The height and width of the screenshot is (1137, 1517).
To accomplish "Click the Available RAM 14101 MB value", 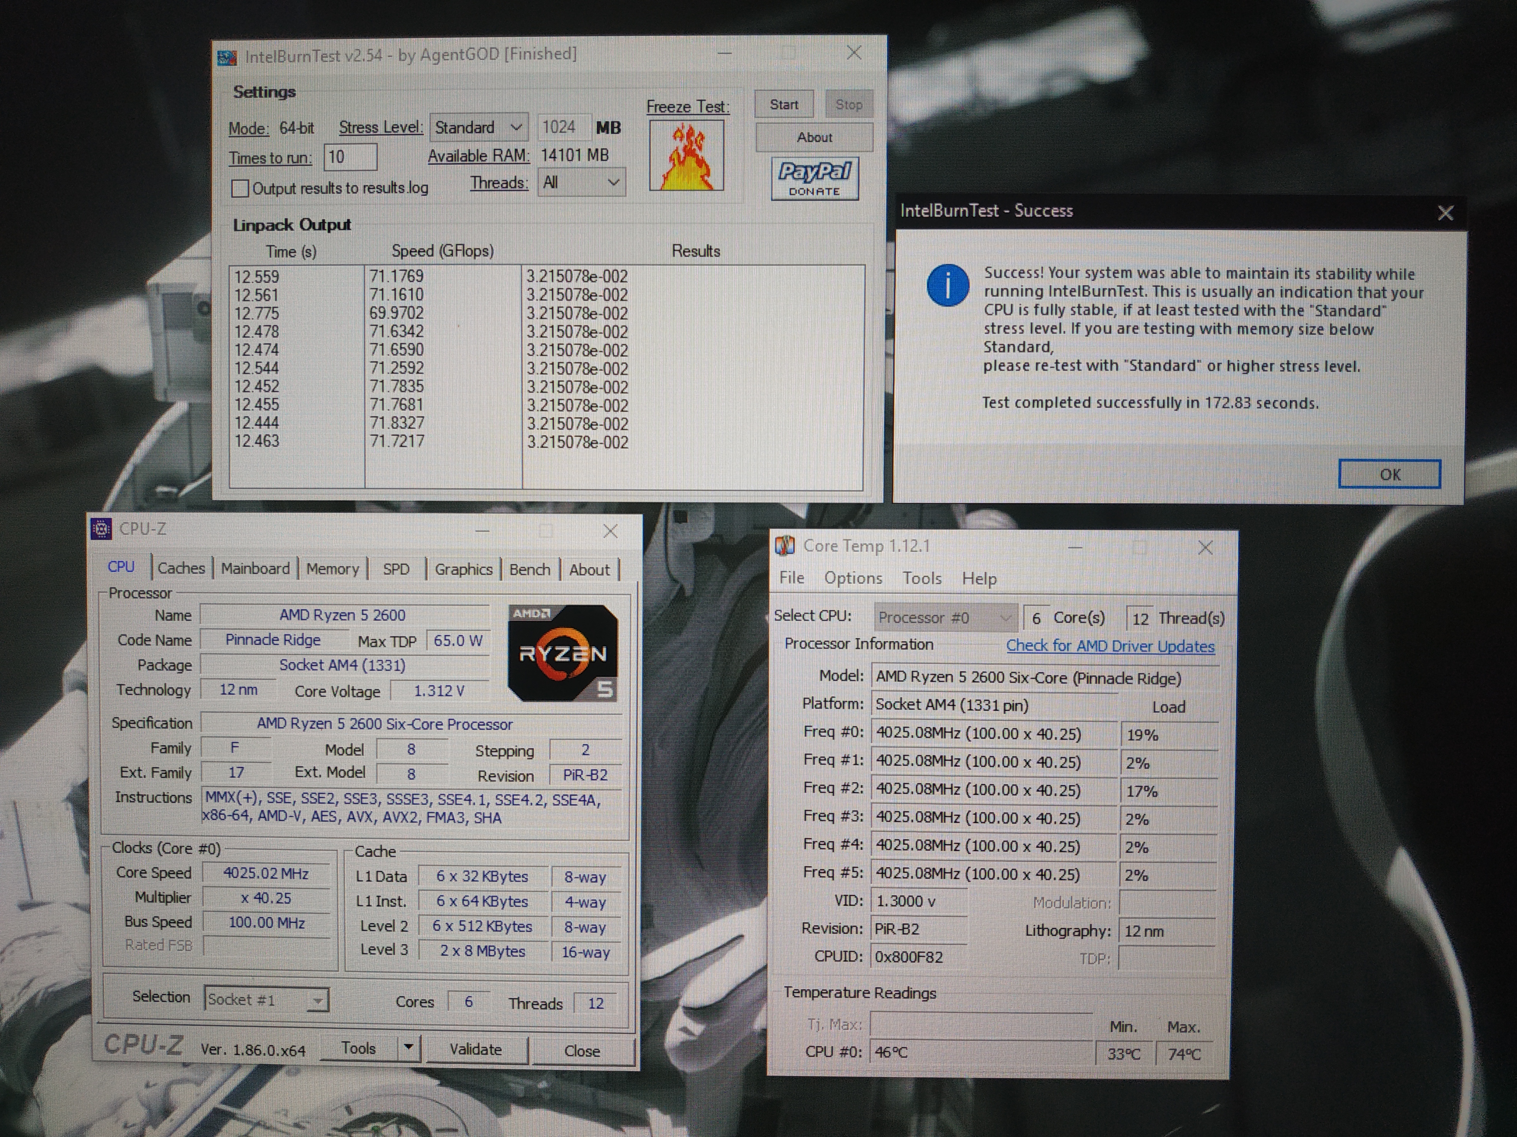I will (574, 155).
